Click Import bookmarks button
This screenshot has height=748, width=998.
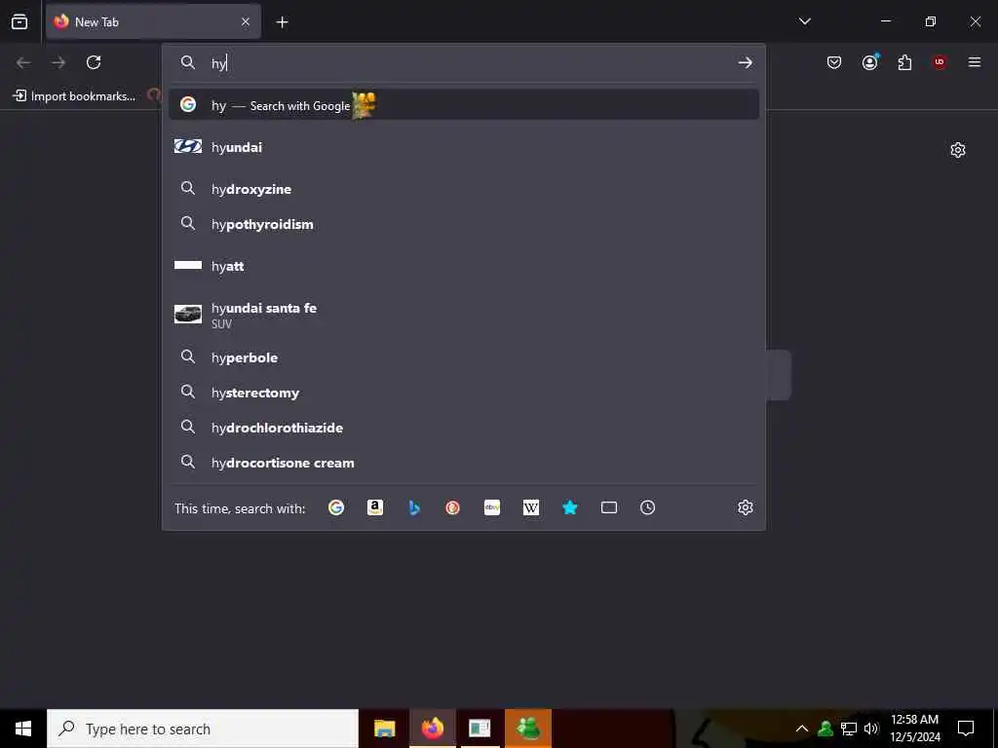[x=74, y=96]
